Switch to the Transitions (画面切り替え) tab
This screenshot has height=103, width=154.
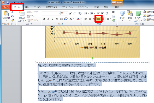pyautogui.click(x=51, y=7)
